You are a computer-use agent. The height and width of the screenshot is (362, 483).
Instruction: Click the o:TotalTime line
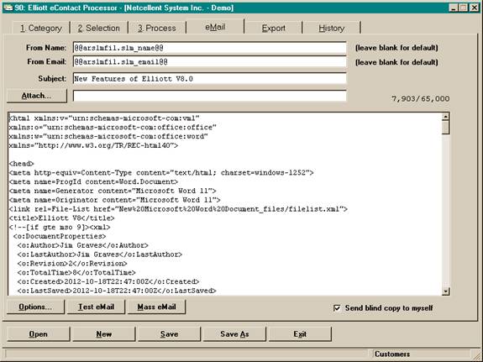(x=76, y=273)
